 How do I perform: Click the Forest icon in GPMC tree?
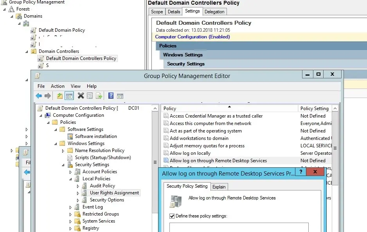click(x=11, y=9)
